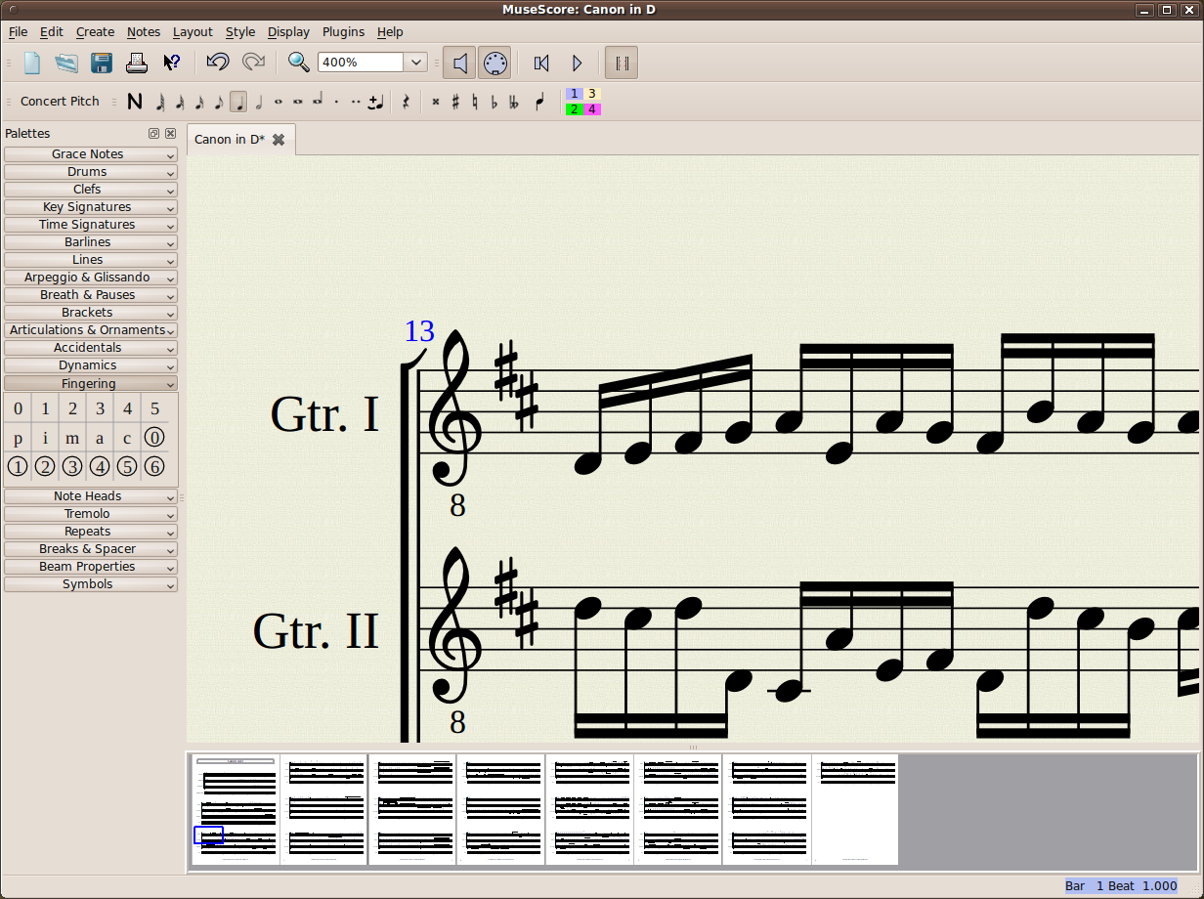Enable note input mode with the N icon
Image resolution: width=1204 pixels, height=899 pixels.
pos(135,101)
